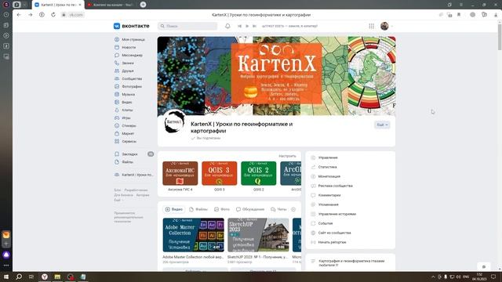Open the SketchUP 2023 video
502x282 pixels.
pyautogui.click(x=258, y=235)
